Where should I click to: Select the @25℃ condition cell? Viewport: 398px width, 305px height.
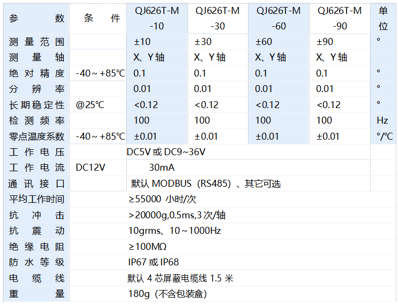click(x=90, y=105)
